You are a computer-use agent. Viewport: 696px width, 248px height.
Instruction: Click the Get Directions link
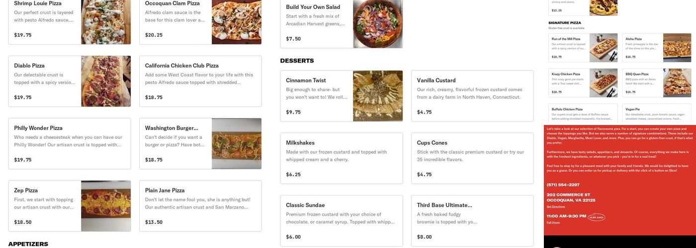click(555, 206)
